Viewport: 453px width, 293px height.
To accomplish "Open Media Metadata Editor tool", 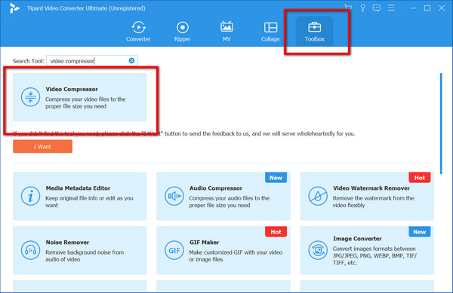I will (80, 196).
